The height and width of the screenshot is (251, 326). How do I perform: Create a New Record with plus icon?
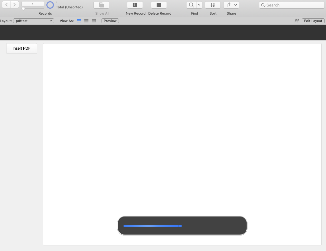(x=135, y=5)
